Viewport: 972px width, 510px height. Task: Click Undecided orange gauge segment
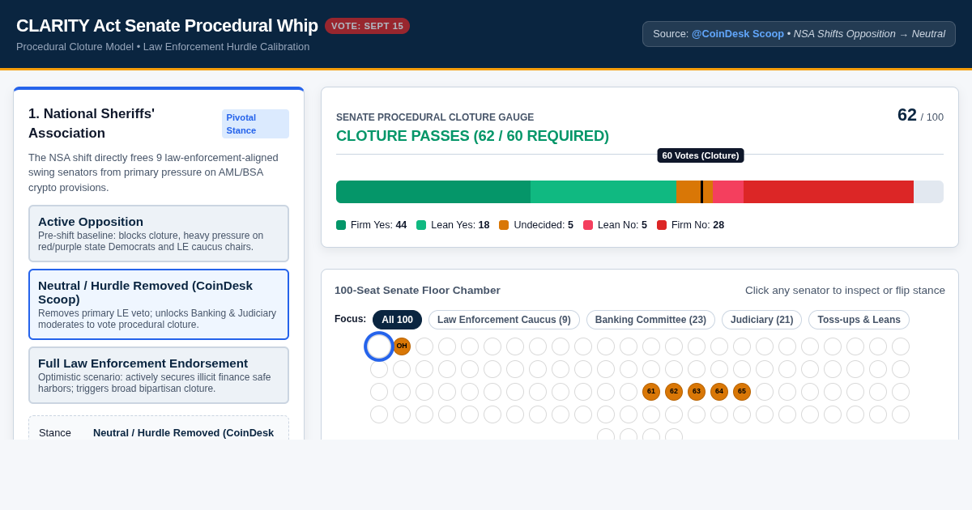[694, 192]
